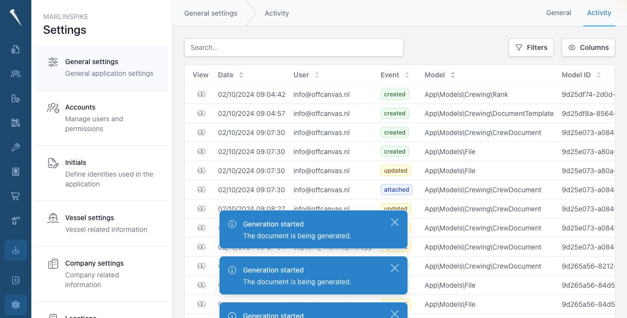Screen dimensions: 627x318
Task: Open the shopping cart icon in sidebar
Action: coord(16,196)
